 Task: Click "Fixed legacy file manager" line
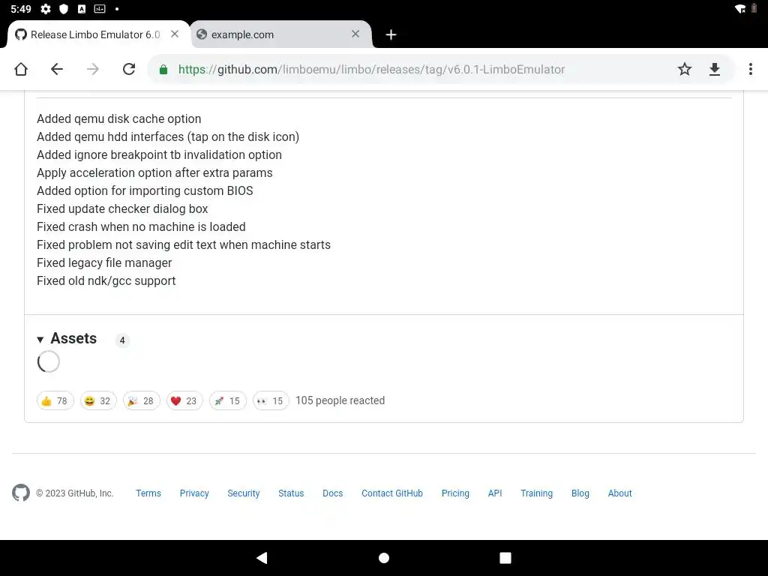[x=104, y=263]
